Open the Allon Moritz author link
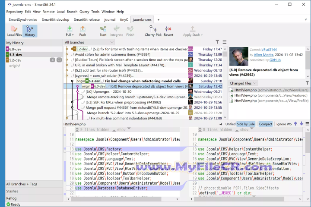This screenshot has height=207, width=311. click(x=263, y=55)
